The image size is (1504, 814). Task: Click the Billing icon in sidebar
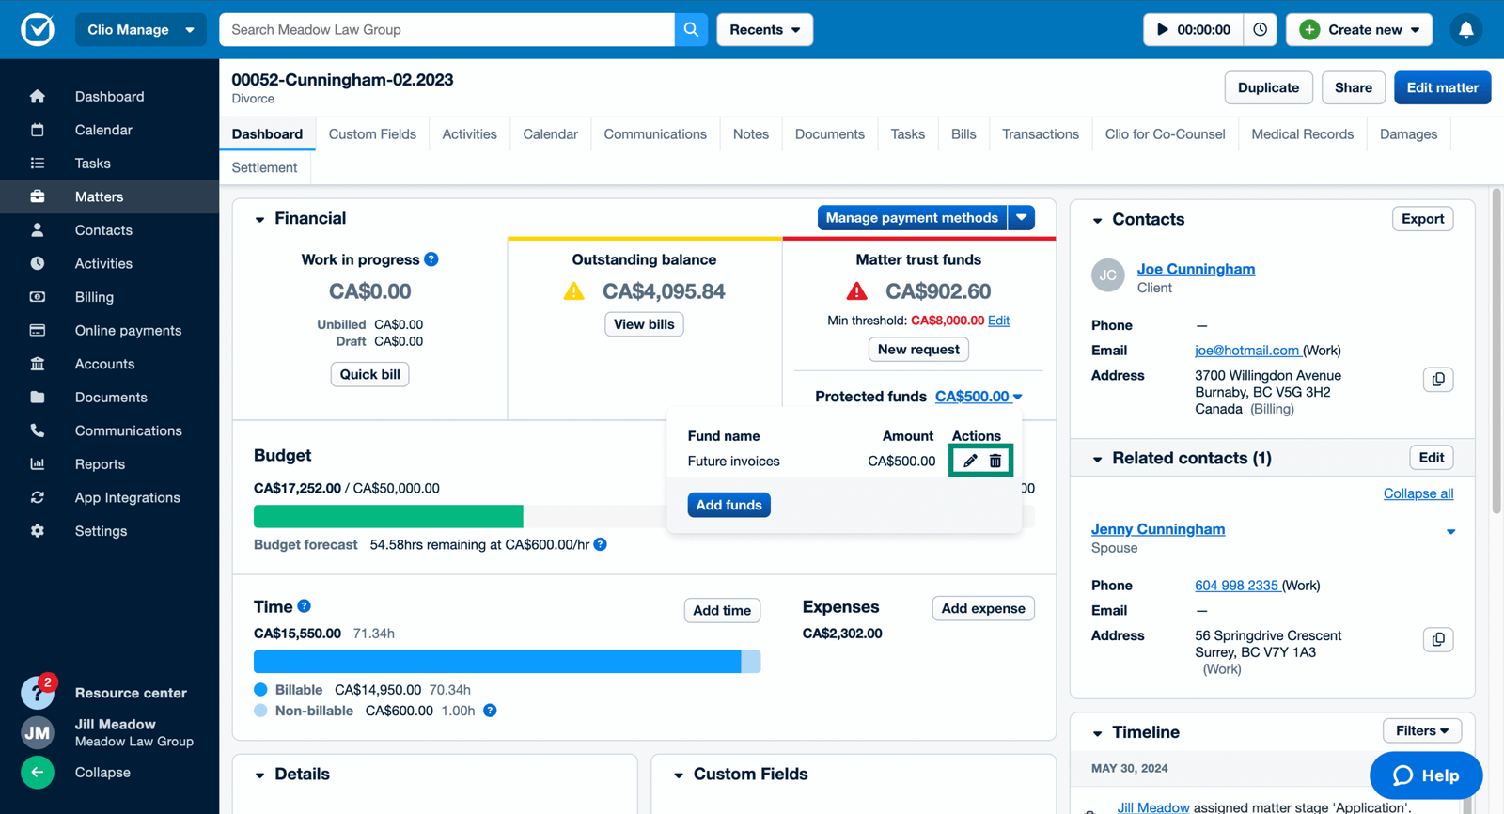[x=38, y=296]
